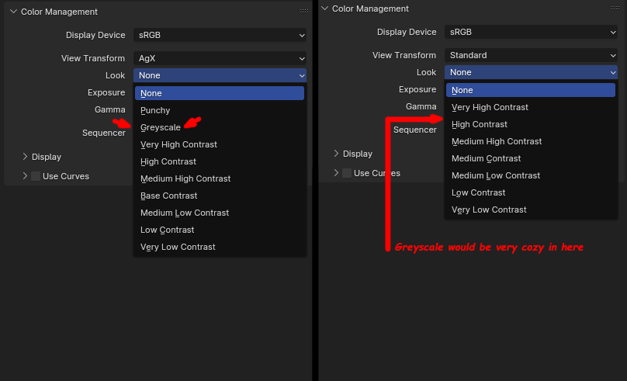627x381 pixels.
Task: Pick Very Low Contrast in AgX list
Action: (220, 247)
